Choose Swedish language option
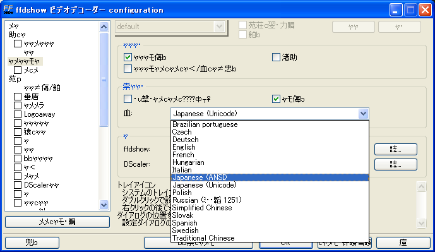Screen dimensions: 435x252 click(x=270, y=231)
